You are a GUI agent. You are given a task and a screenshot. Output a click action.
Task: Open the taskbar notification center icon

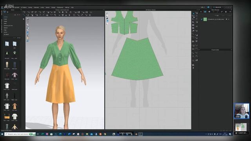(x=230, y=134)
